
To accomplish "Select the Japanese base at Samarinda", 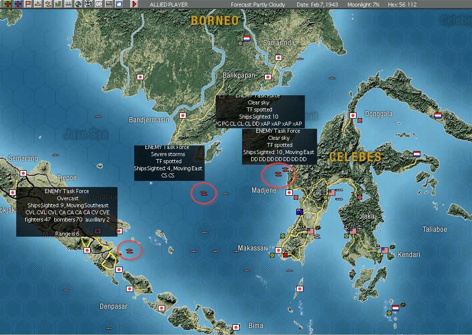I will [279, 58].
